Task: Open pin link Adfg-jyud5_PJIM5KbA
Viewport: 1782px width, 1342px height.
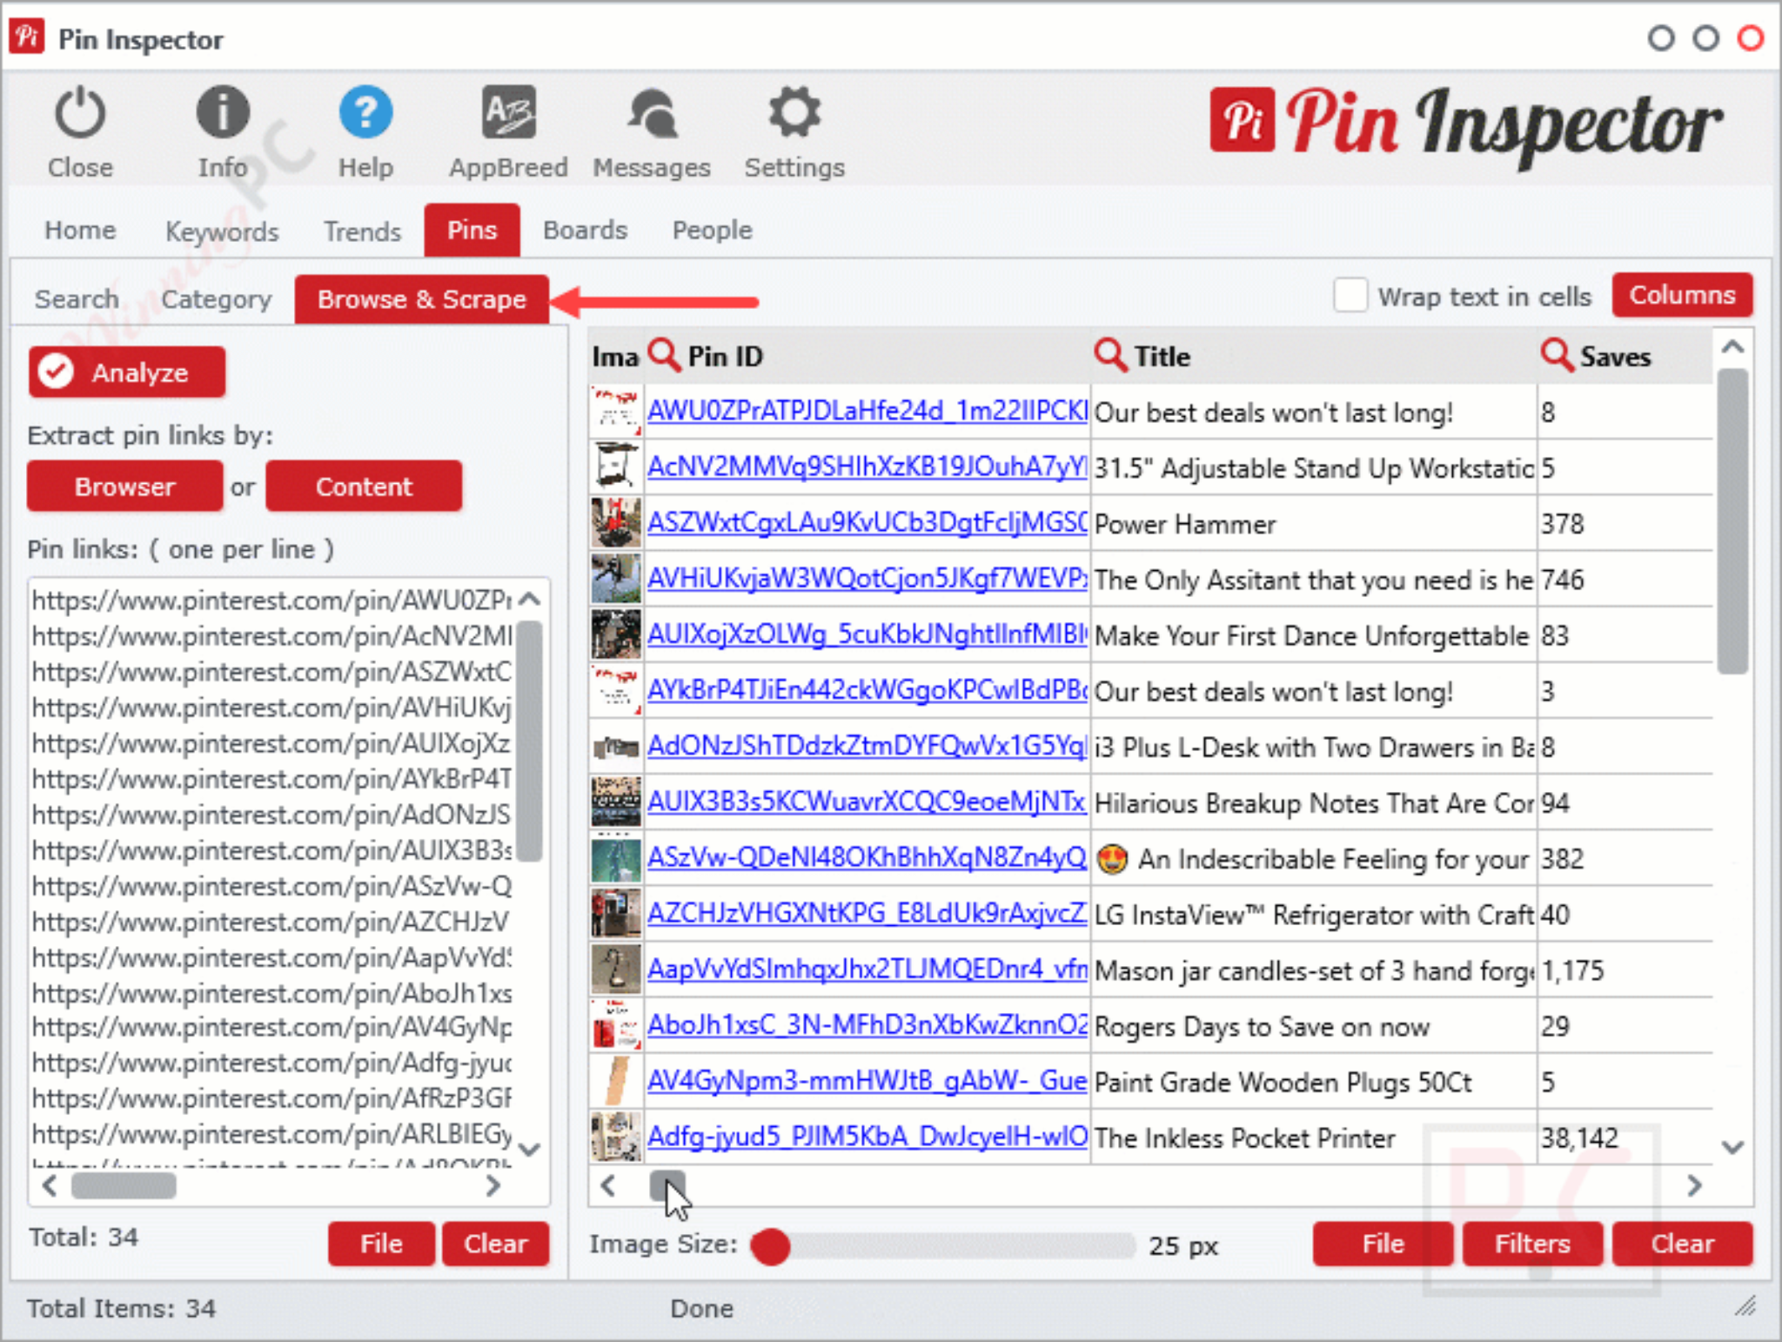Action: pyautogui.click(x=868, y=1136)
